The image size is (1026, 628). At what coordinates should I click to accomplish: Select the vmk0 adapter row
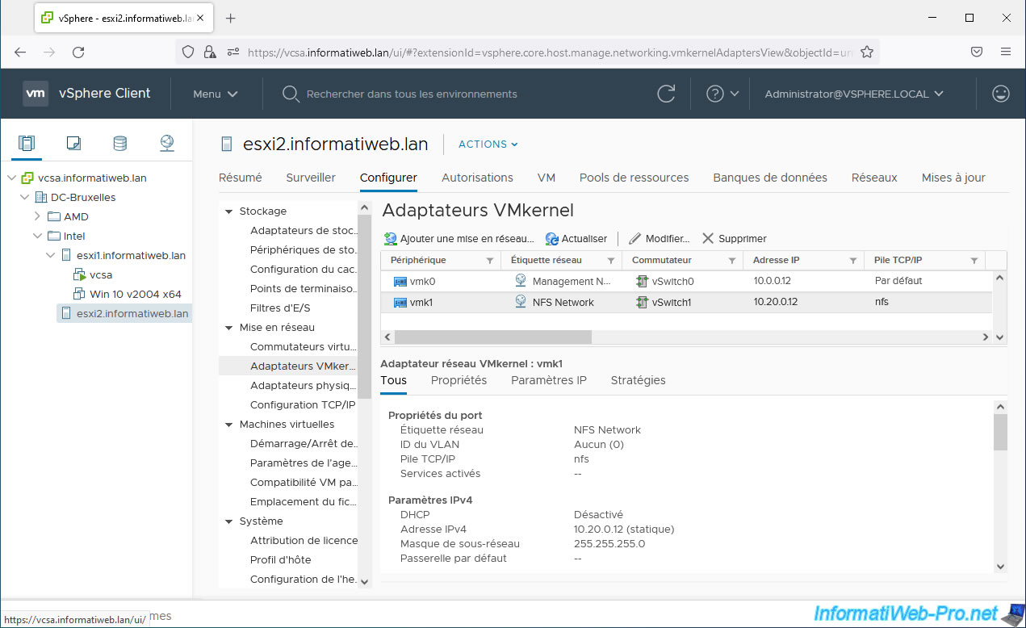coord(685,281)
